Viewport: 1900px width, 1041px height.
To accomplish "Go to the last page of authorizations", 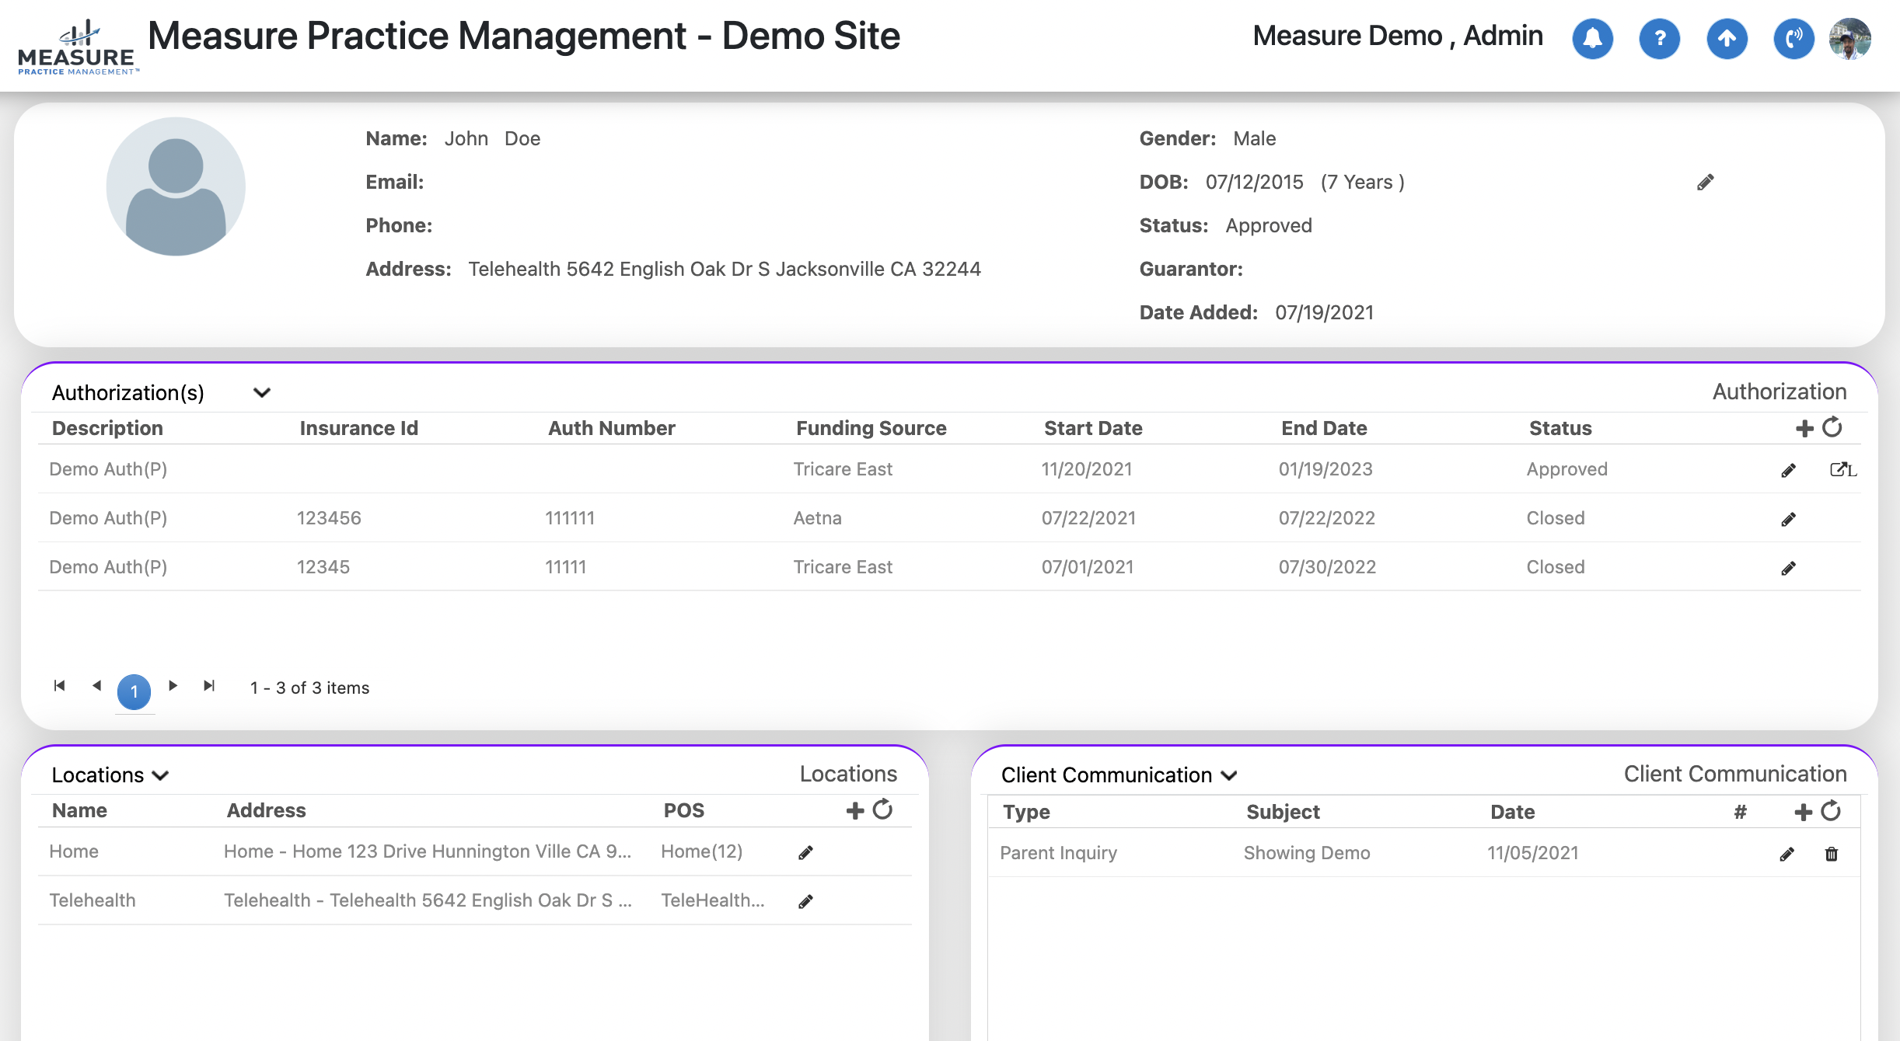I will coord(209,686).
